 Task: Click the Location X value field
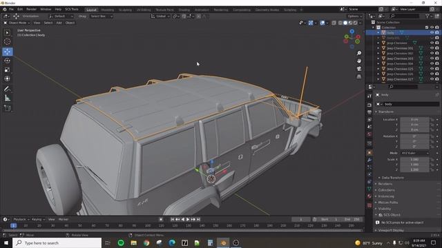[x=414, y=119]
